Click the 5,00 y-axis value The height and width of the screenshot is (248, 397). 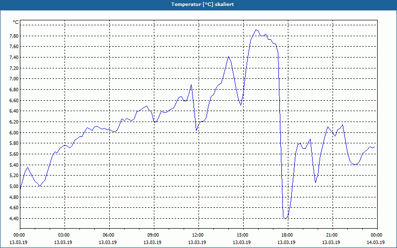click(x=14, y=186)
